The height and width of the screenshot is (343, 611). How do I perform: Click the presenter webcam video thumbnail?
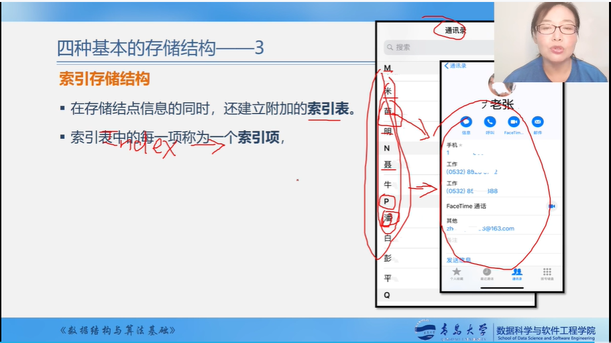tap(551, 41)
